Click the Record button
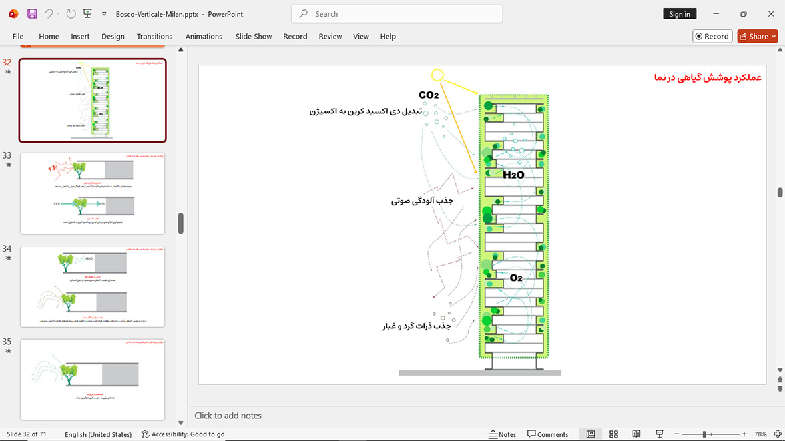This screenshot has width=785, height=441. click(x=712, y=37)
